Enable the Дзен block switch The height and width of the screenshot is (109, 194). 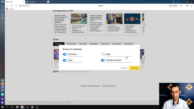point(103,54)
